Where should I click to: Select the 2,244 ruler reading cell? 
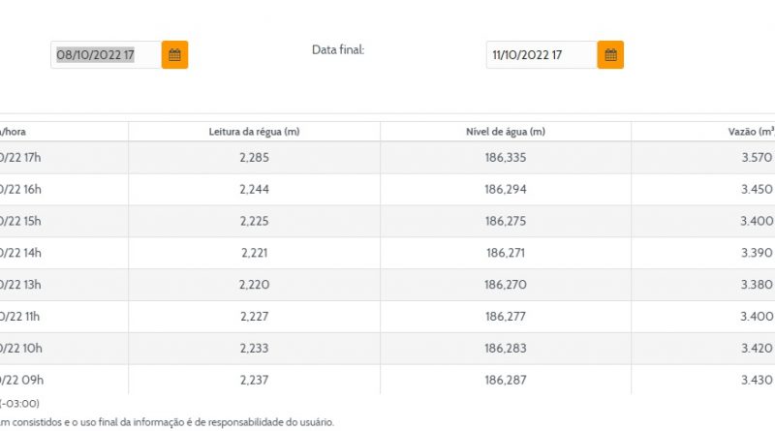click(254, 190)
